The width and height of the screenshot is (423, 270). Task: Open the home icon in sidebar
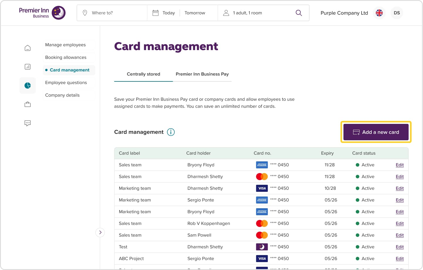click(28, 48)
